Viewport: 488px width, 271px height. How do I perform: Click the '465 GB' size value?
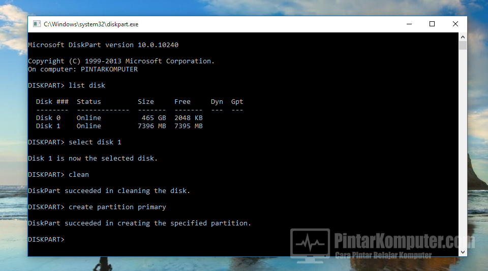point(154,118)
